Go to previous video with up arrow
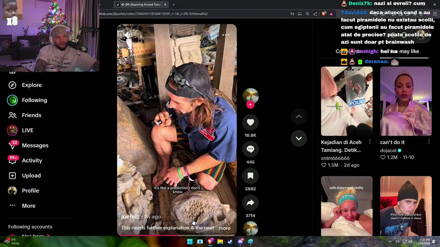The image size is (440, 247). [x=299, y=116]
